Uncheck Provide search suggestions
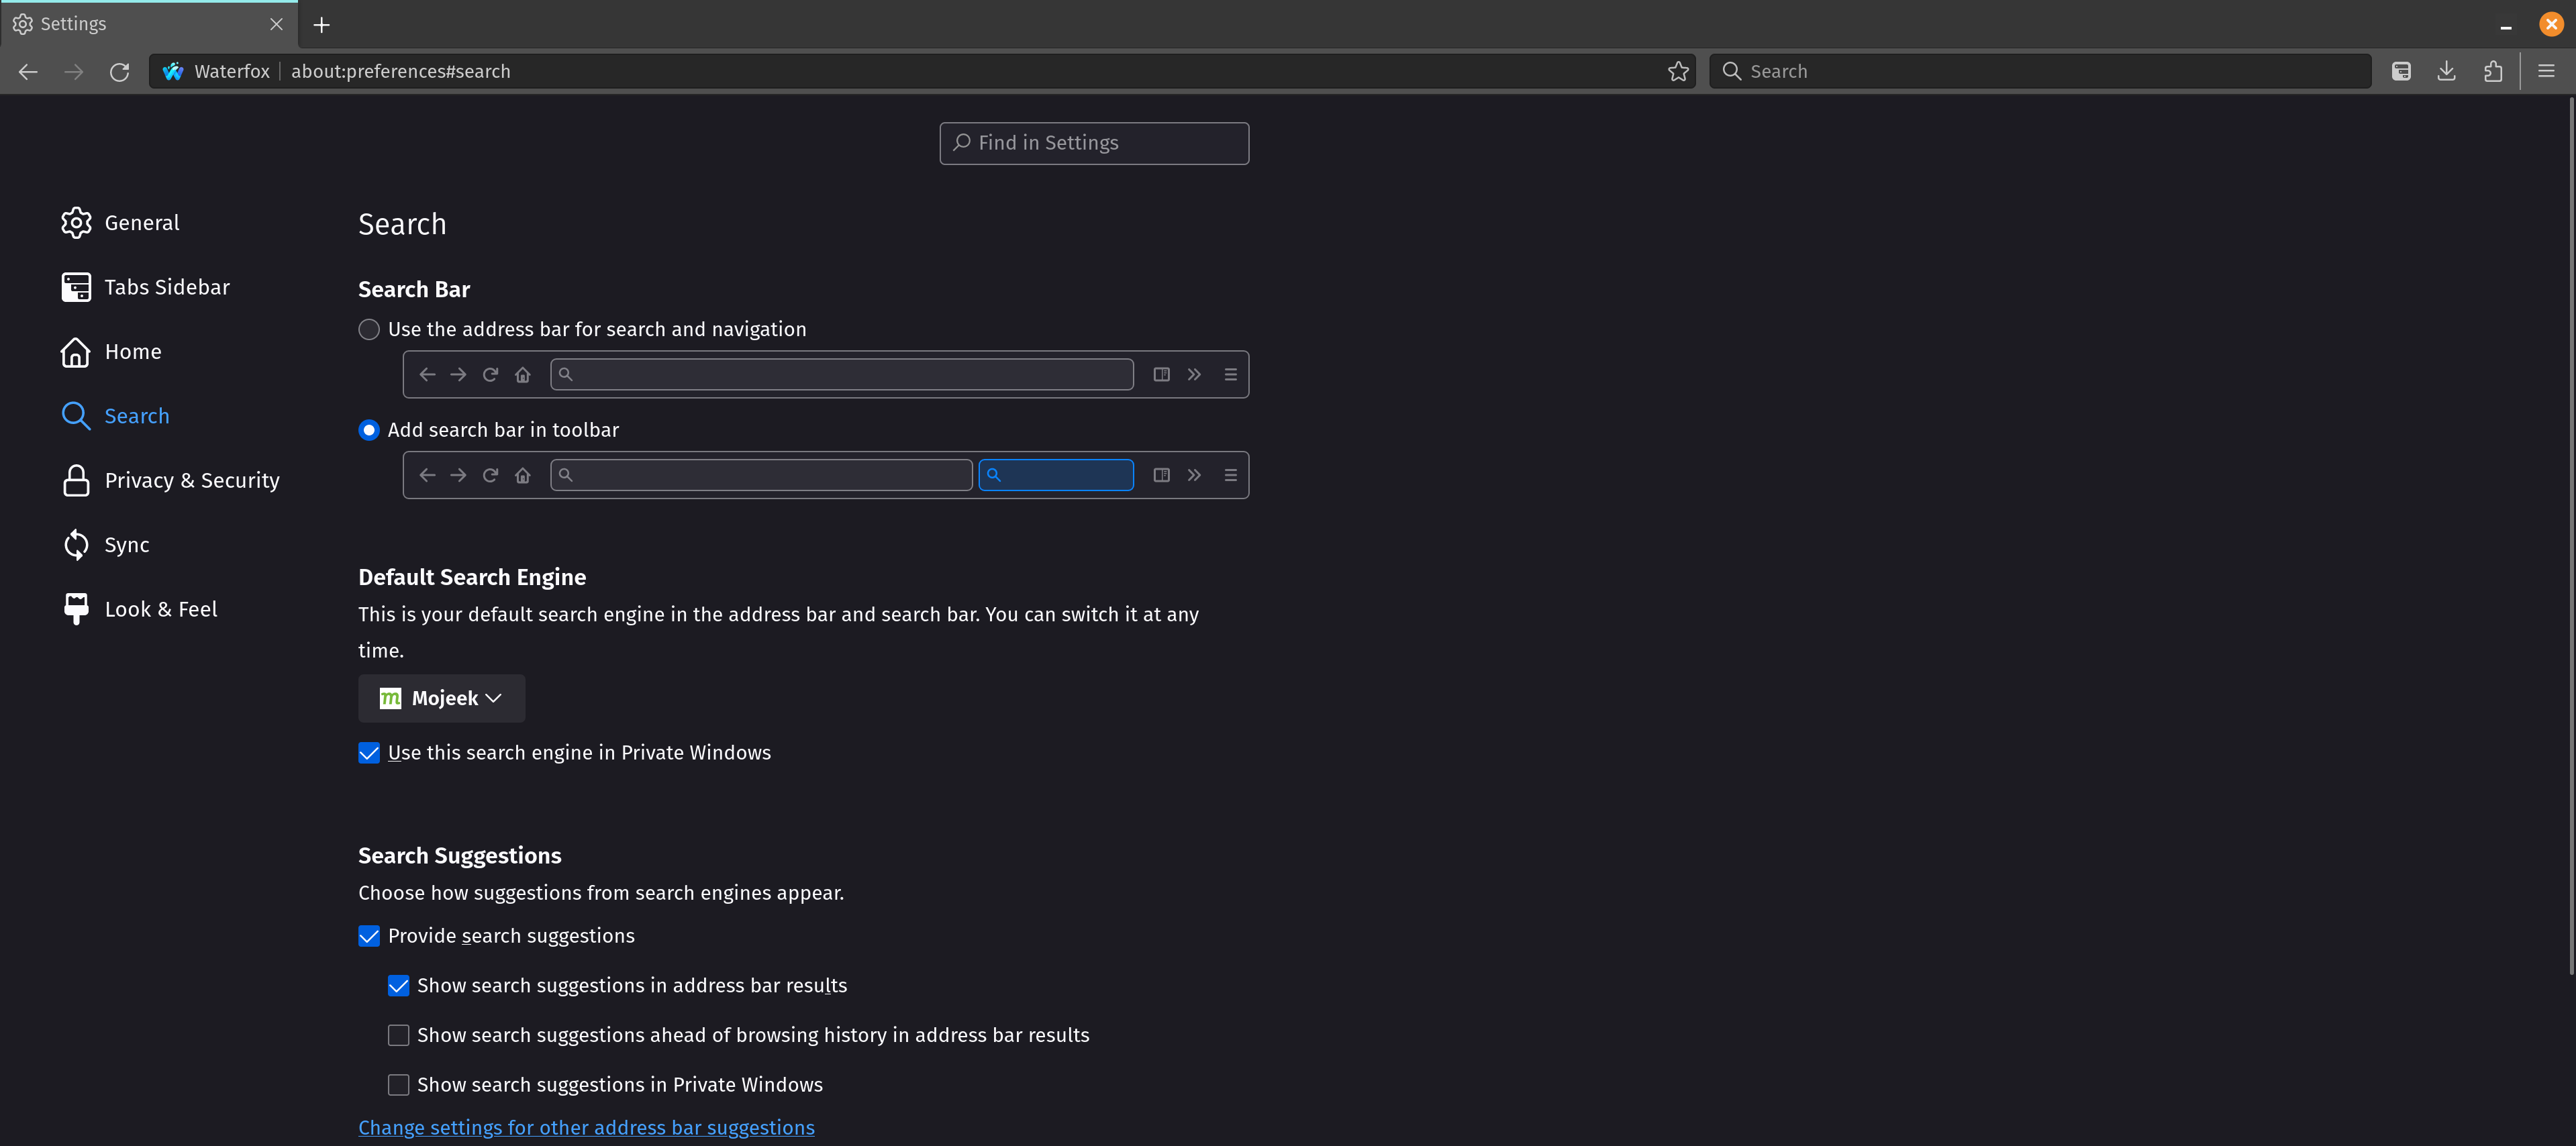2576x1146 pixels. [x=369, y=936]
